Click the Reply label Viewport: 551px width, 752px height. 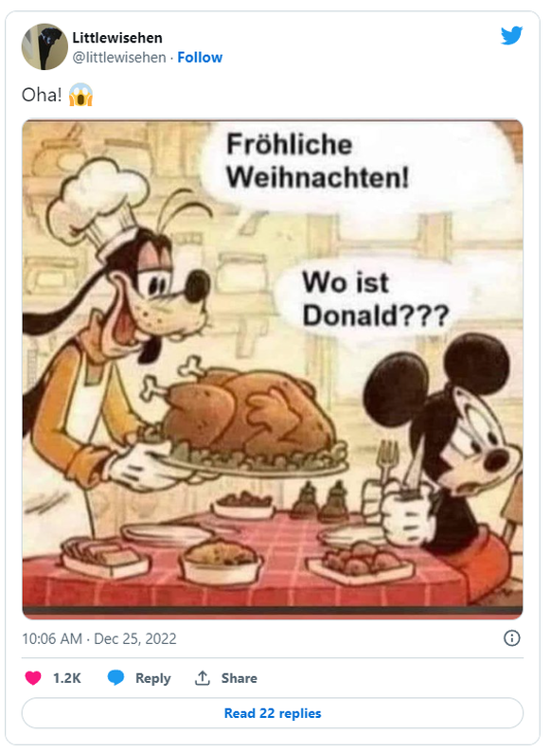(152, 678)
